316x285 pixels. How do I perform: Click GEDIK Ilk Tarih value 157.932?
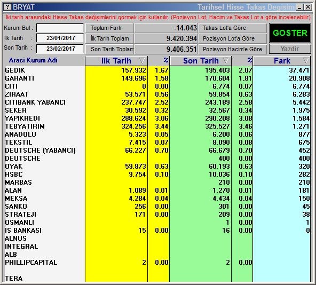(x=133, y=70)
